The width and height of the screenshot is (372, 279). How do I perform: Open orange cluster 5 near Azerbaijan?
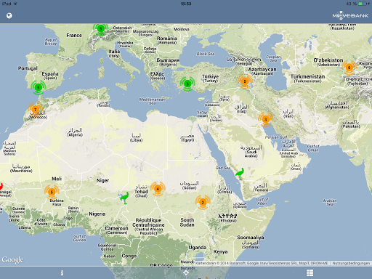click(x=245, y=81)
